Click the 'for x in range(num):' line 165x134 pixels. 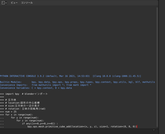coord(16,115)
